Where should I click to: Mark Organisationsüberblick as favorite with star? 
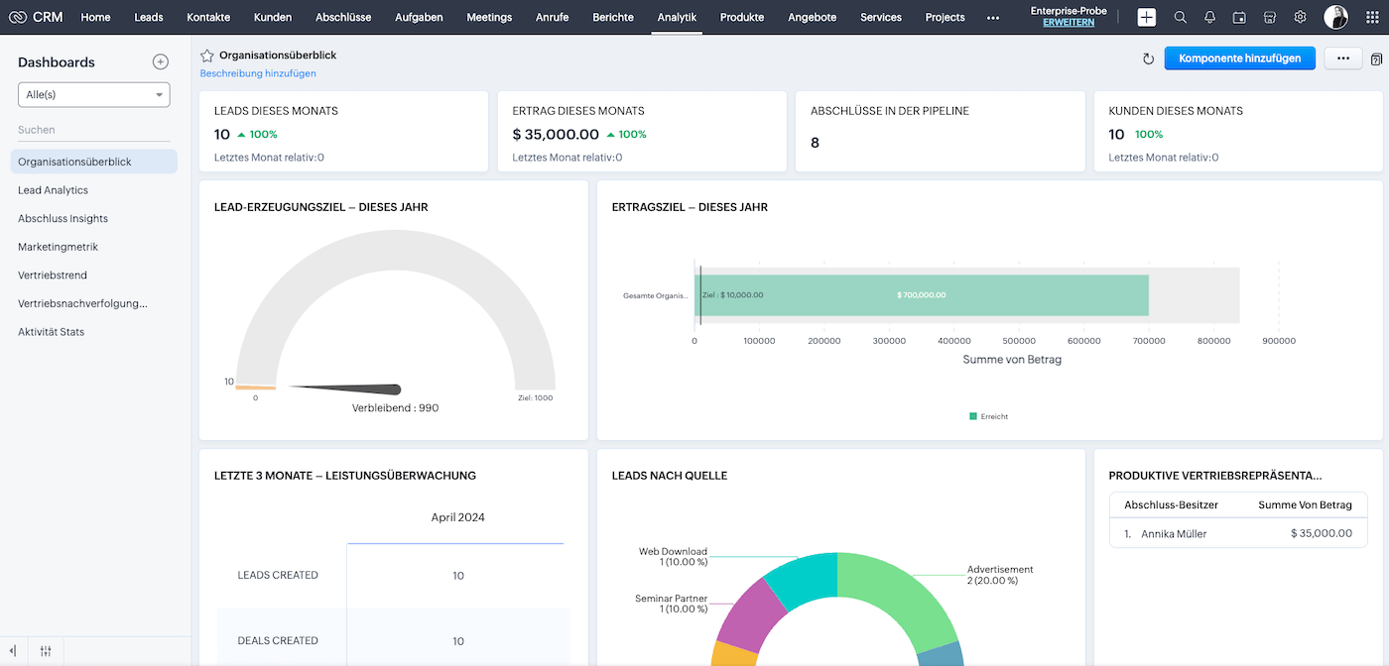(x=207, y=55)
